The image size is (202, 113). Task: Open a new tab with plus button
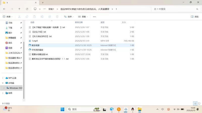click(x=43, y=3)
